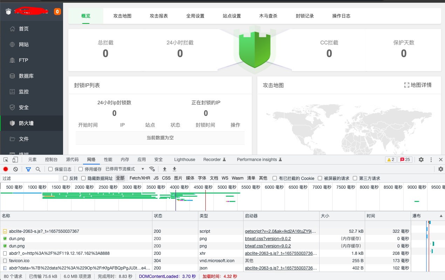Open the 站点设置 tab

click(232, 16)
